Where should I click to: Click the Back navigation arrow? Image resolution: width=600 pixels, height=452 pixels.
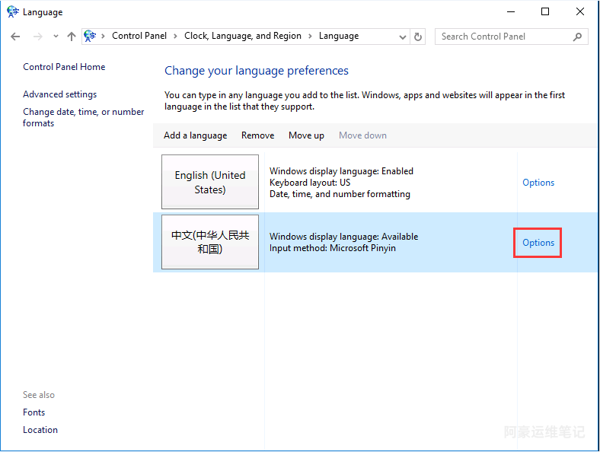[x=15, y=37]
